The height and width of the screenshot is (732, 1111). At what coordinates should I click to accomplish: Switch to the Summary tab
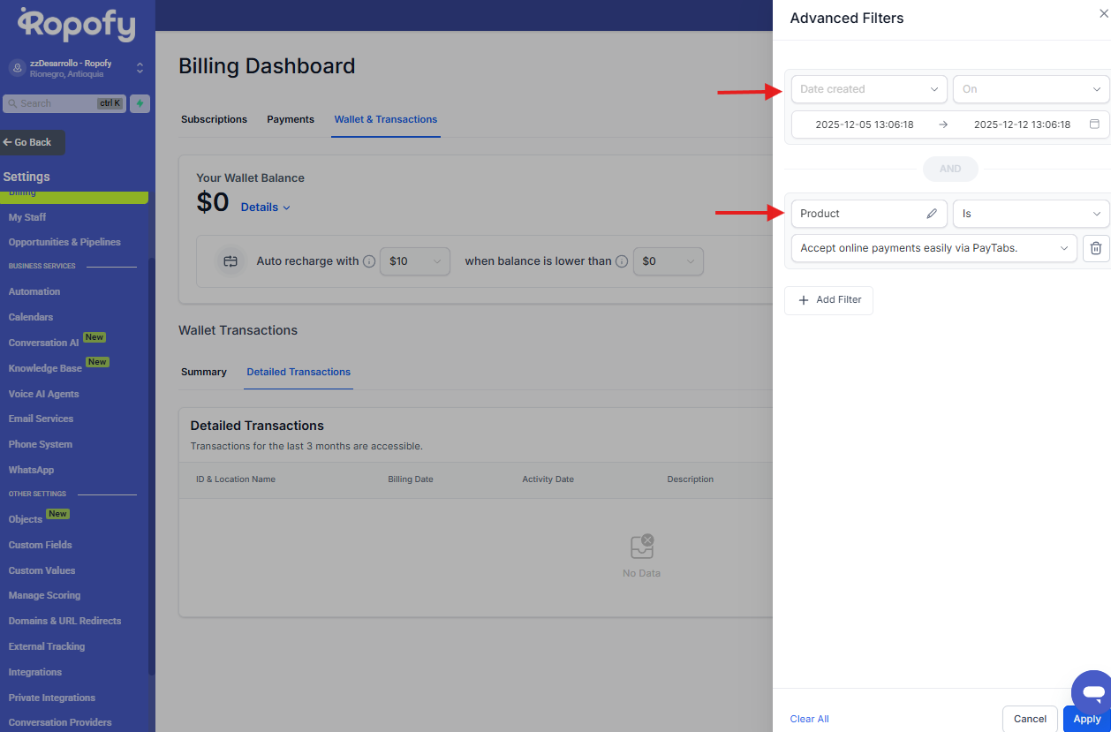coord(204,372)
